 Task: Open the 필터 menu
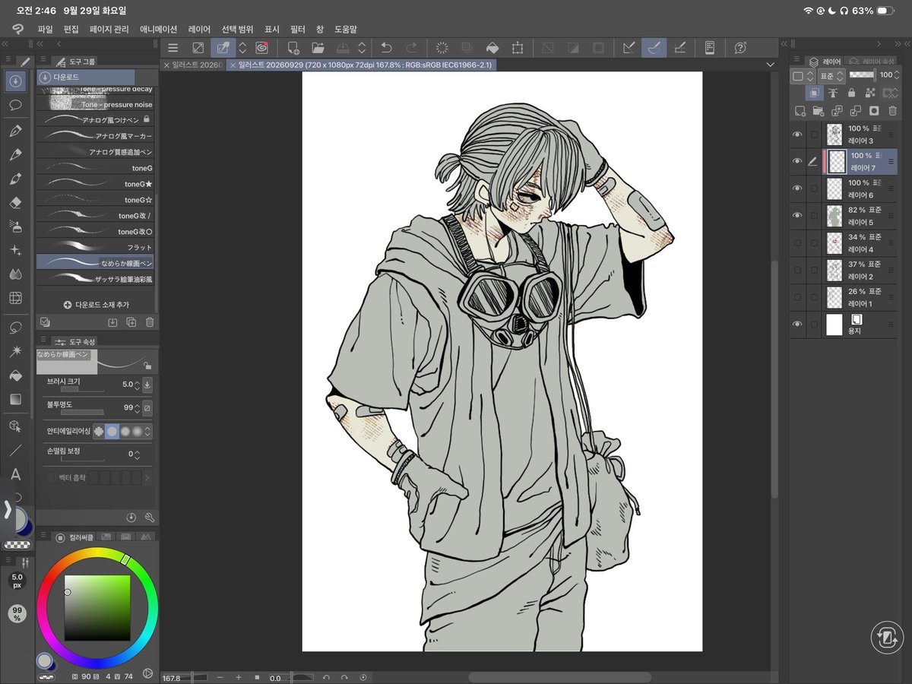pos(297,29)
